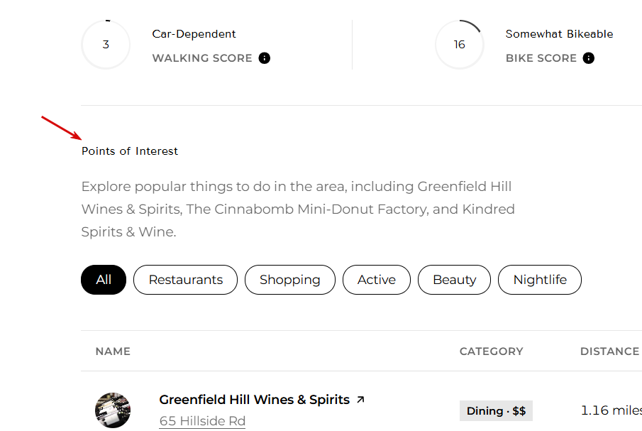Click the Walking Score info icon
642x431 pixels.
pos(265,58)
